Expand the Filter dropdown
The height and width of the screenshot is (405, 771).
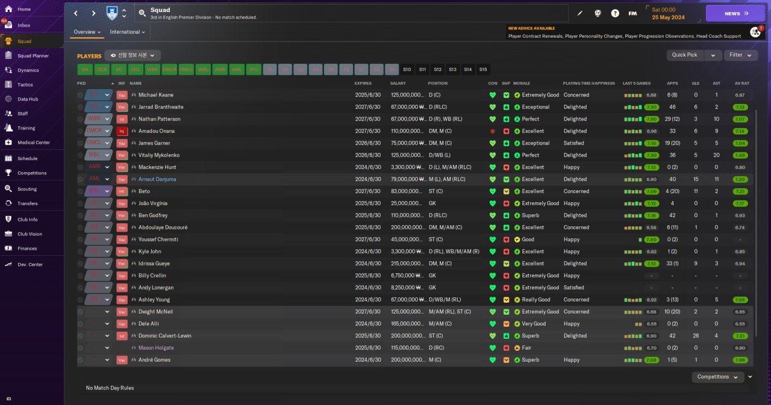coord(740,55)
